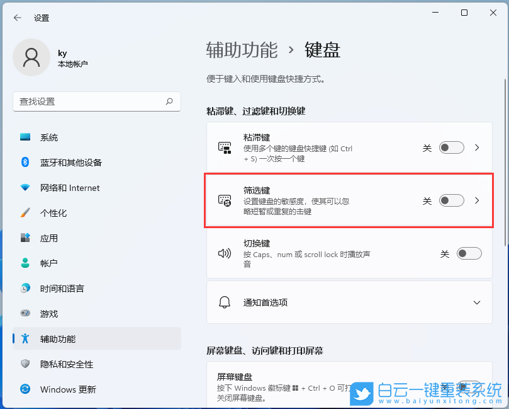Click the Personalization brush icon

(x=25, y=212)
